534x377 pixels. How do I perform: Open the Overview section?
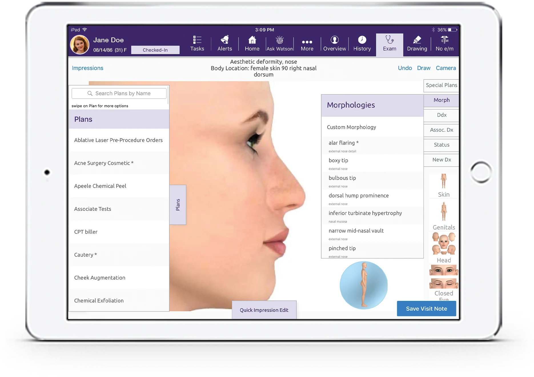click(334, 43)
